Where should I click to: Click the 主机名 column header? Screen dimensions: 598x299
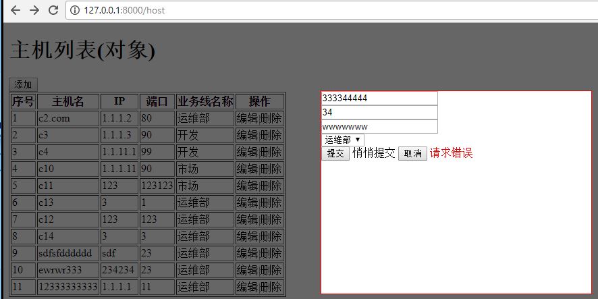(68, 101)
